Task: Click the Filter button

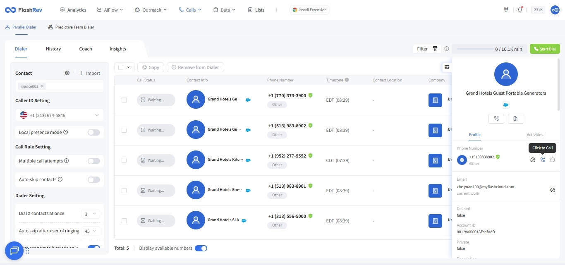Action: (x=427, y=49)
